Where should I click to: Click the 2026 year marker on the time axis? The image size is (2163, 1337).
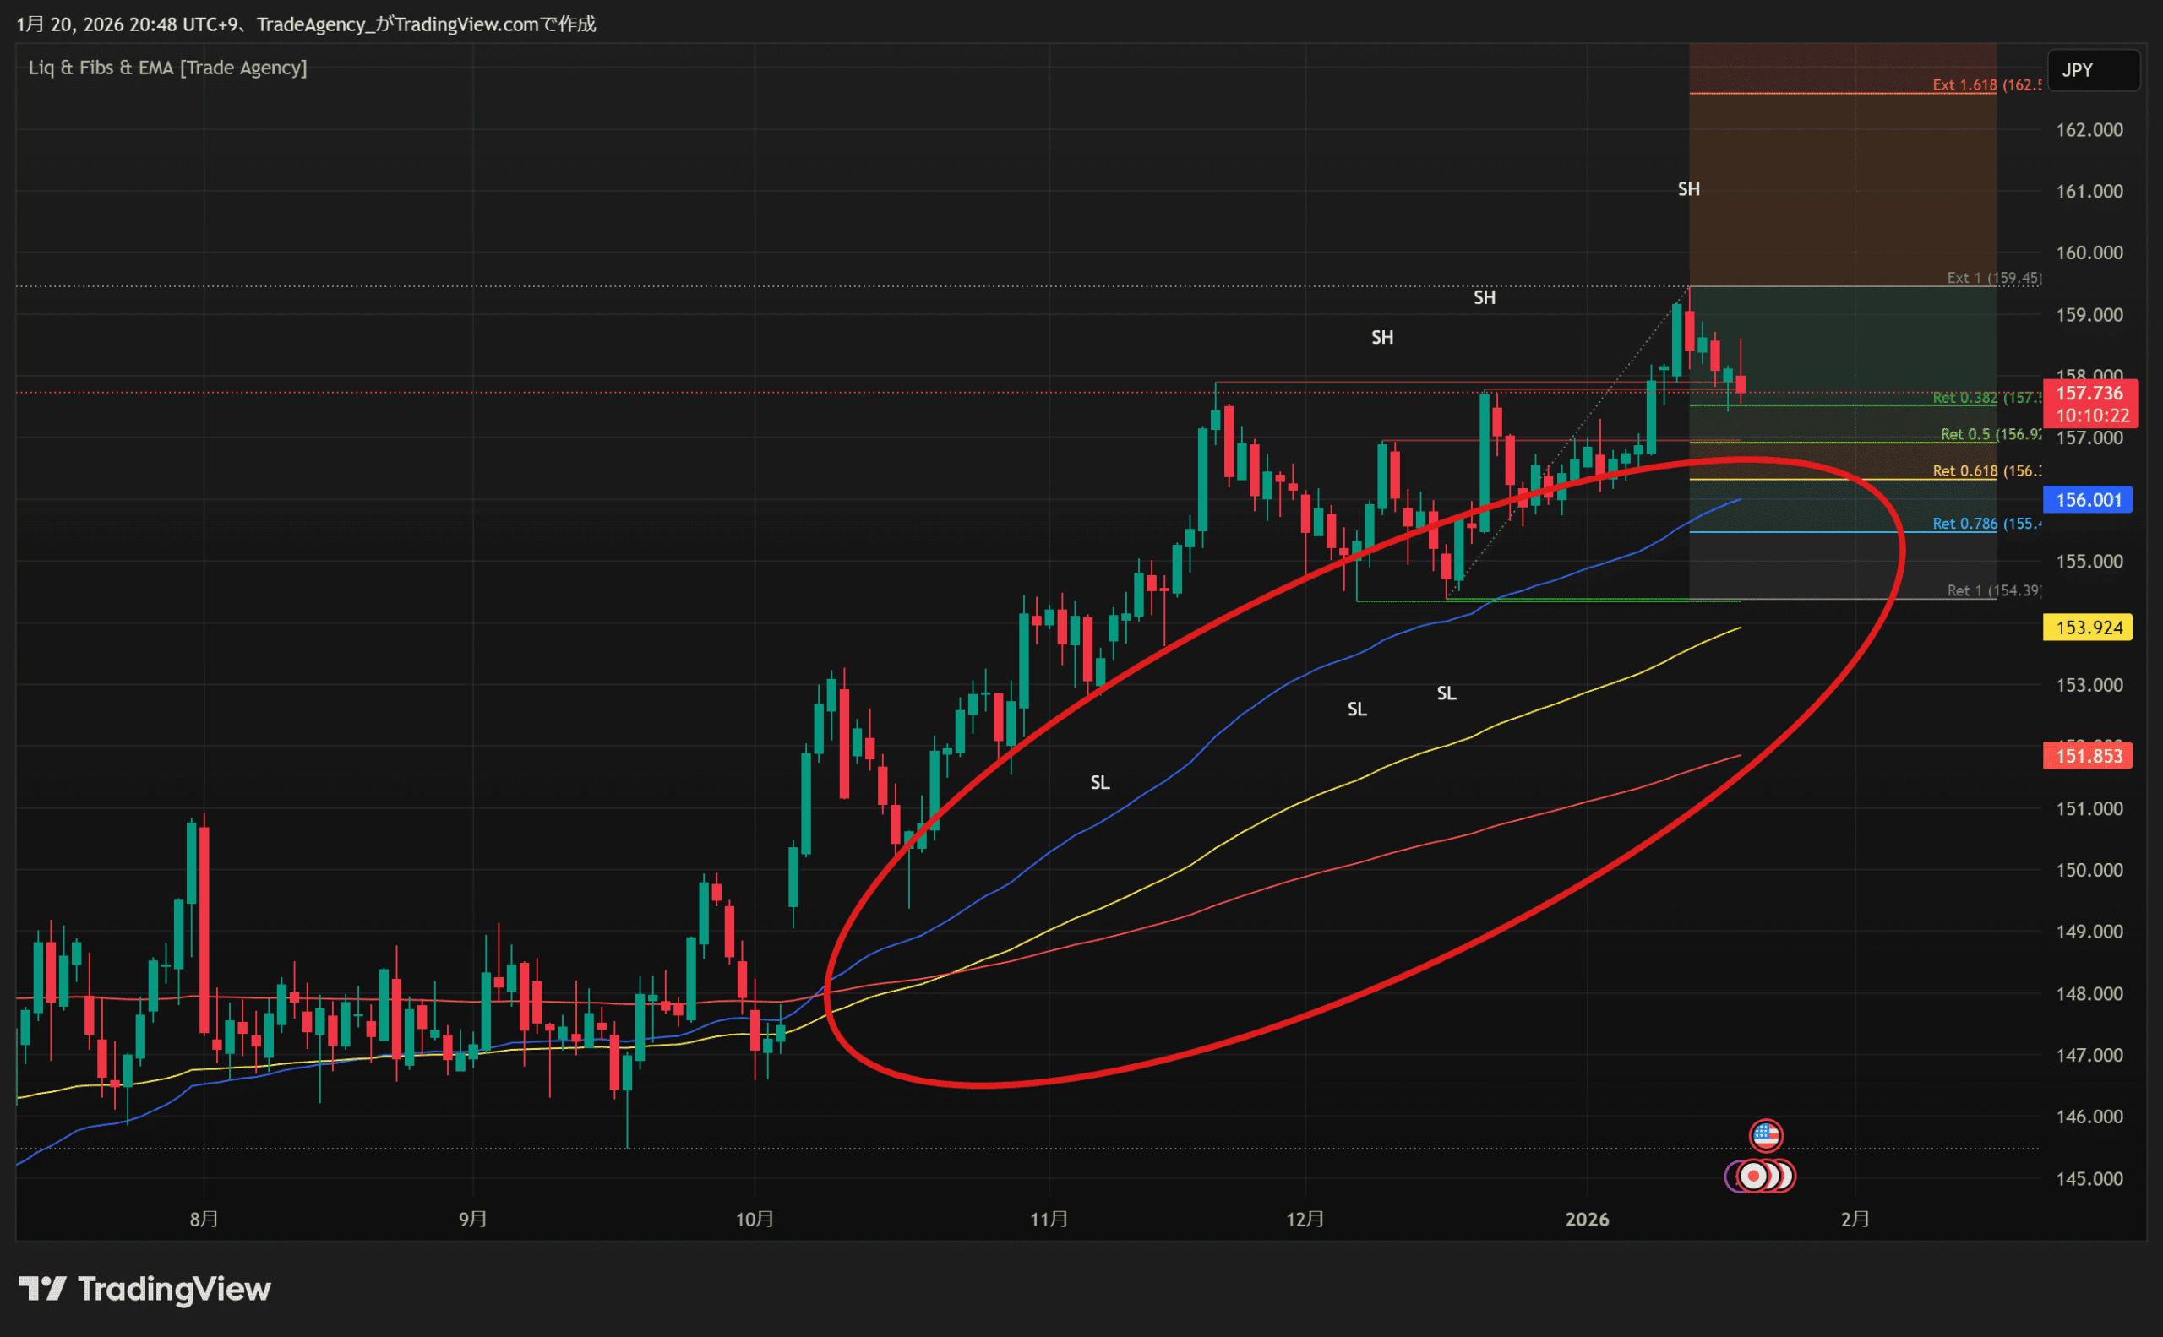coord(1587,1220)
